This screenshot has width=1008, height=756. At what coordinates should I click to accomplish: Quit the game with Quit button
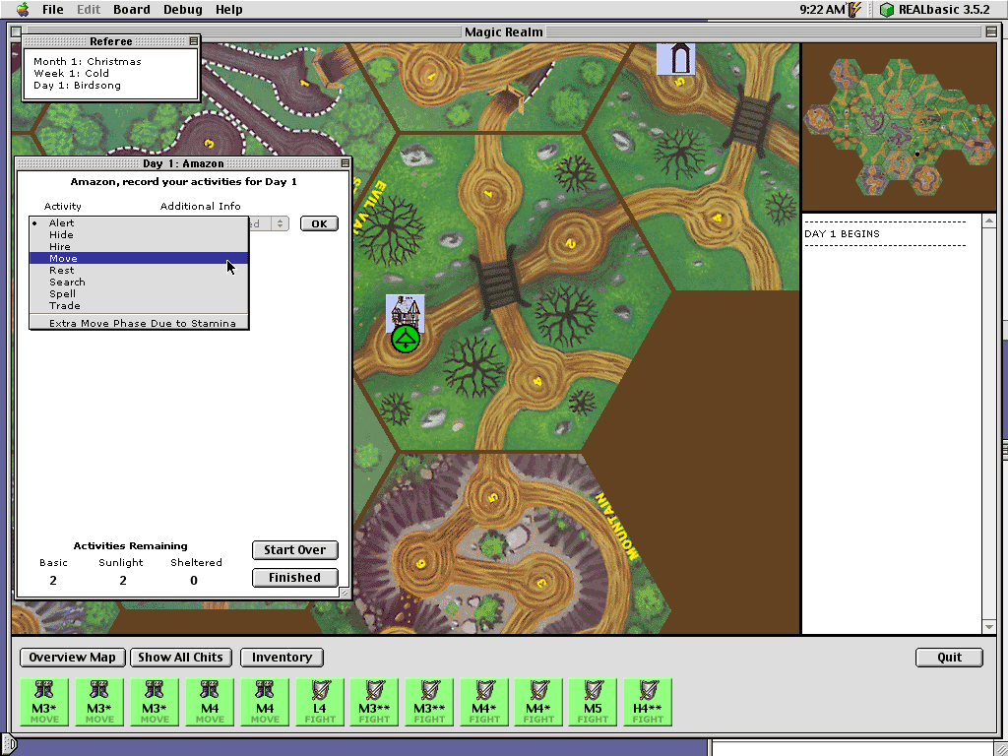coord(950,658)
